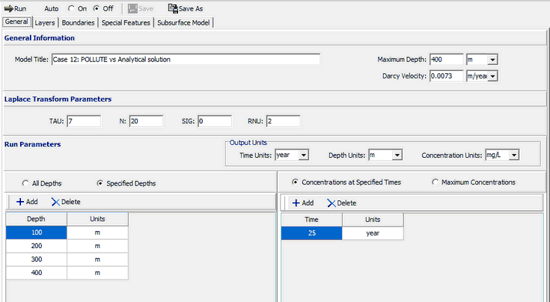
Task: Click the Run arrow icon
Action: pos(8,8)
